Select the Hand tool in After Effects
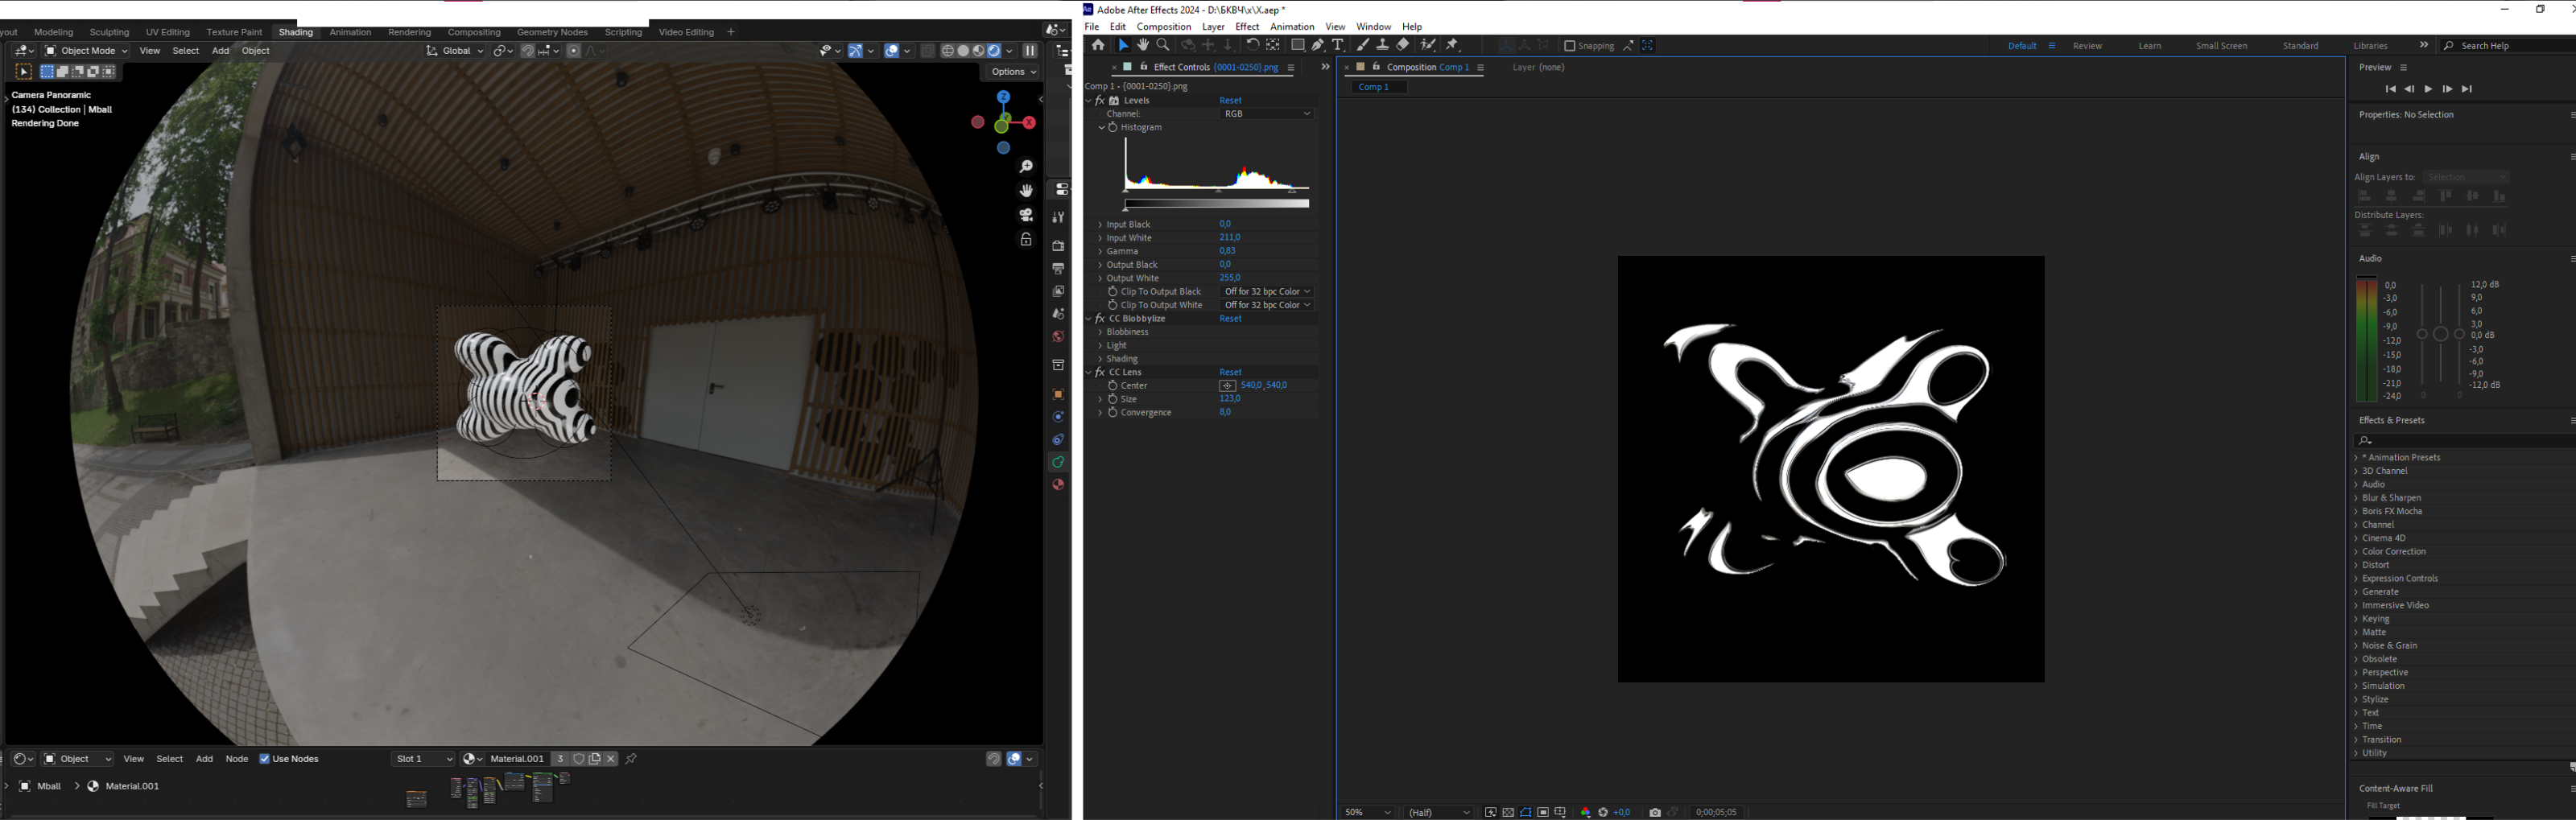 click(1143, 45)
